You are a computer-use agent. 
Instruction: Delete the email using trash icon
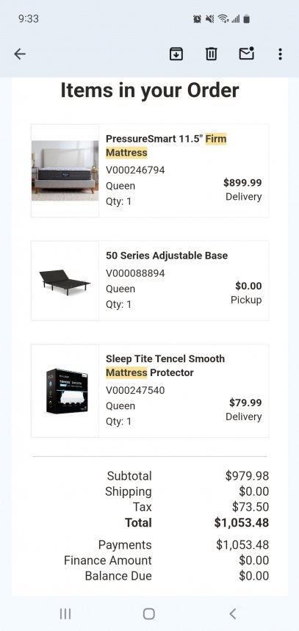click(x=212, y=54)
